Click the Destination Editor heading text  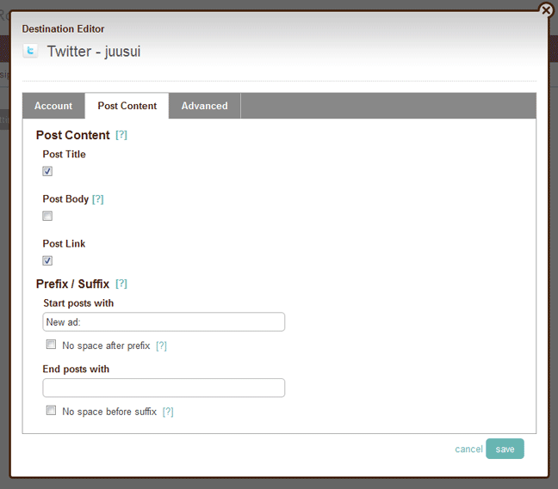click(64, 28)
